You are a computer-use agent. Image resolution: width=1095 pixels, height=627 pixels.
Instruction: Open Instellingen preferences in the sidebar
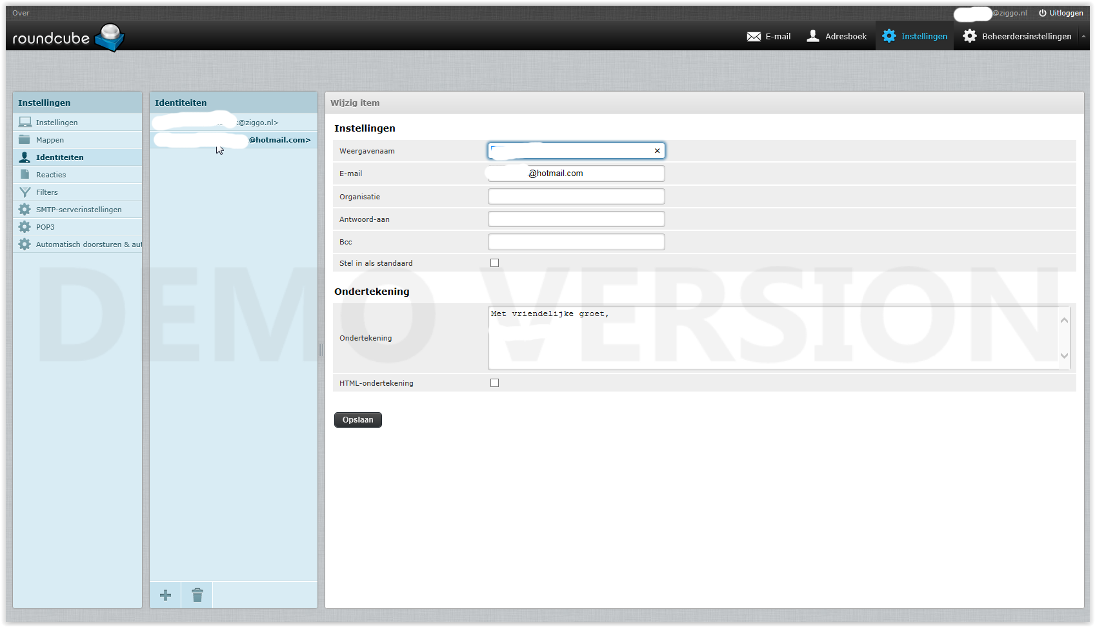(77, 123)
